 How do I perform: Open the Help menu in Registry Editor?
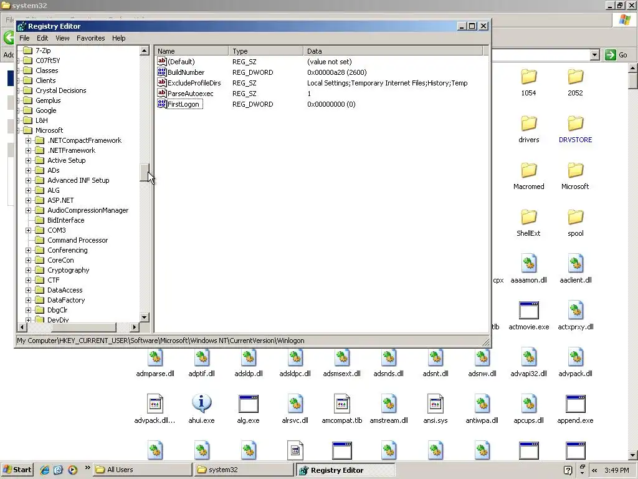click(119, 38)
